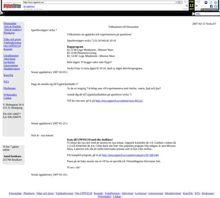220x198 pixels.
Task: Open the Wayback user account icon
Action: pos(206,2)
